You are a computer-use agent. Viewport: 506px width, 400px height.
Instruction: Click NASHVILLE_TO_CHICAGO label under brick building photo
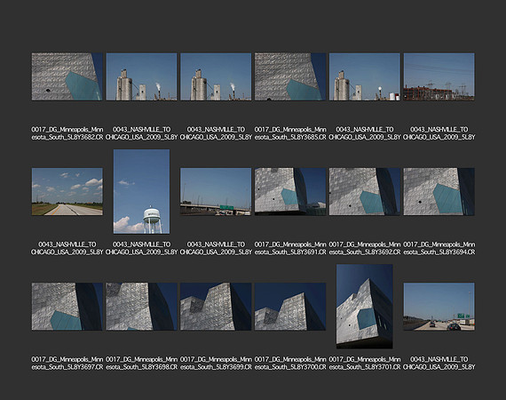[439, 133]
